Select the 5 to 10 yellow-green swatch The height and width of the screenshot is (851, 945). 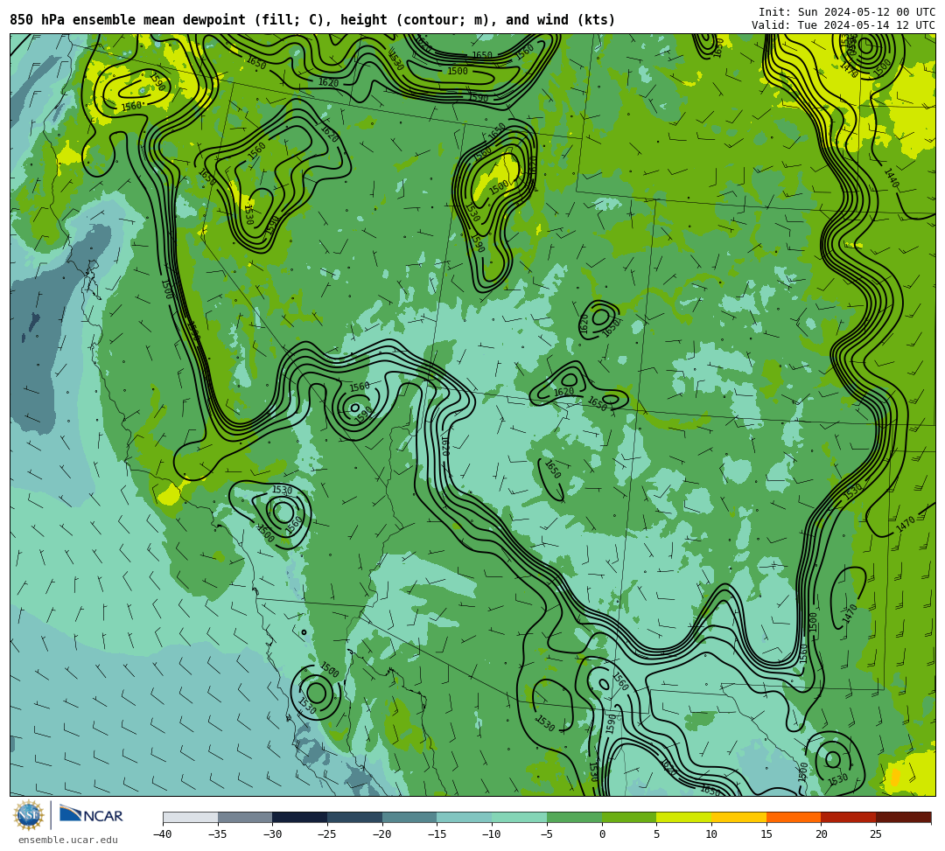[684, 817]
